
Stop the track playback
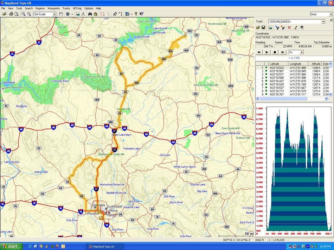coord(275,52)
